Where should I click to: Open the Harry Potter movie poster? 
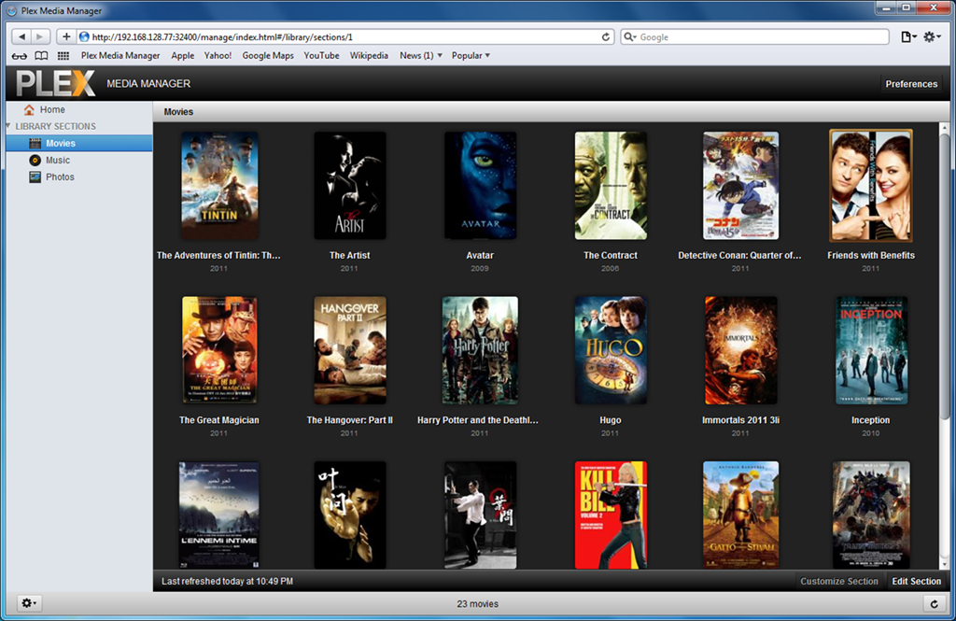[481, 350]
